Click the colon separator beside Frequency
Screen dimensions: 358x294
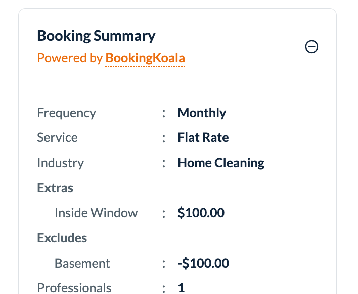click(x=164, y=113)
